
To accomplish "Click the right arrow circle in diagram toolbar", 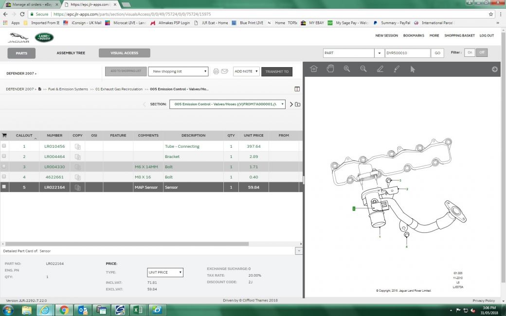I will (494, 70).
